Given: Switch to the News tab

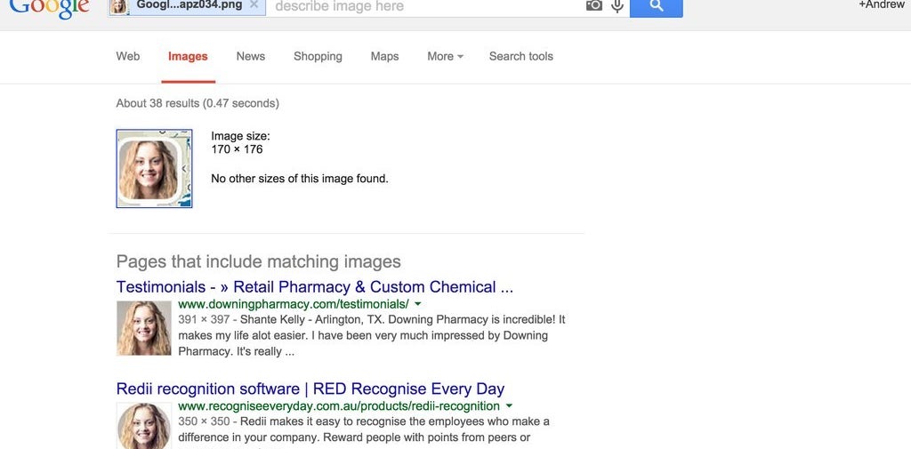Looking at the screenshot, I should tap(250, 56).
